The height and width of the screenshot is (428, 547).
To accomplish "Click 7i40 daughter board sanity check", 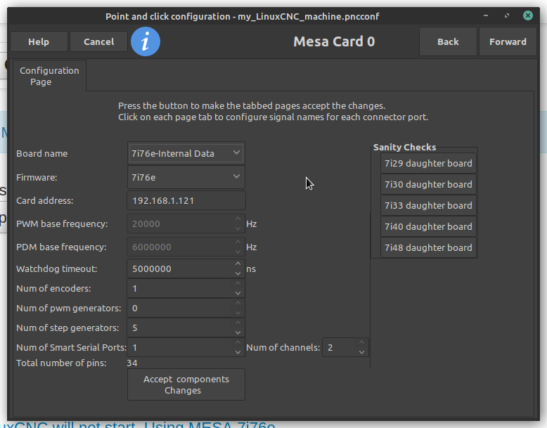I will 428,226.
